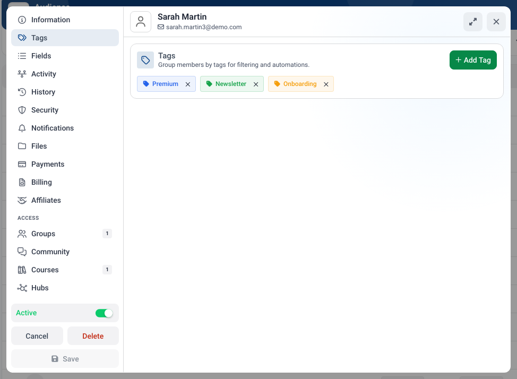The height and width of the screenshot is (379, 517).
Task: Click the Courses count badge
Action: [107, 270]
